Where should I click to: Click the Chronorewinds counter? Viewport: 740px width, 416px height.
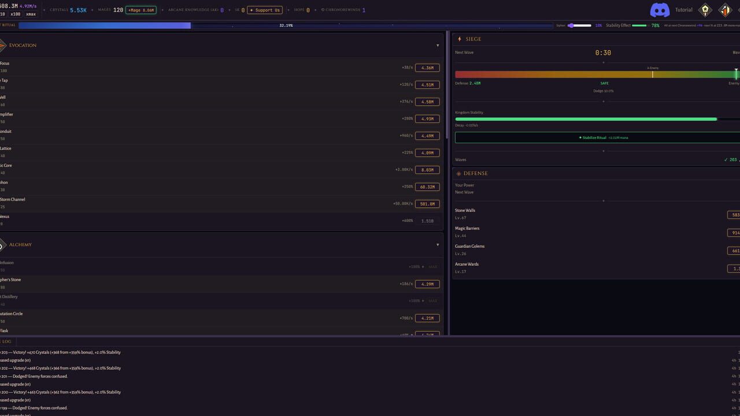(x=343, y=10)
